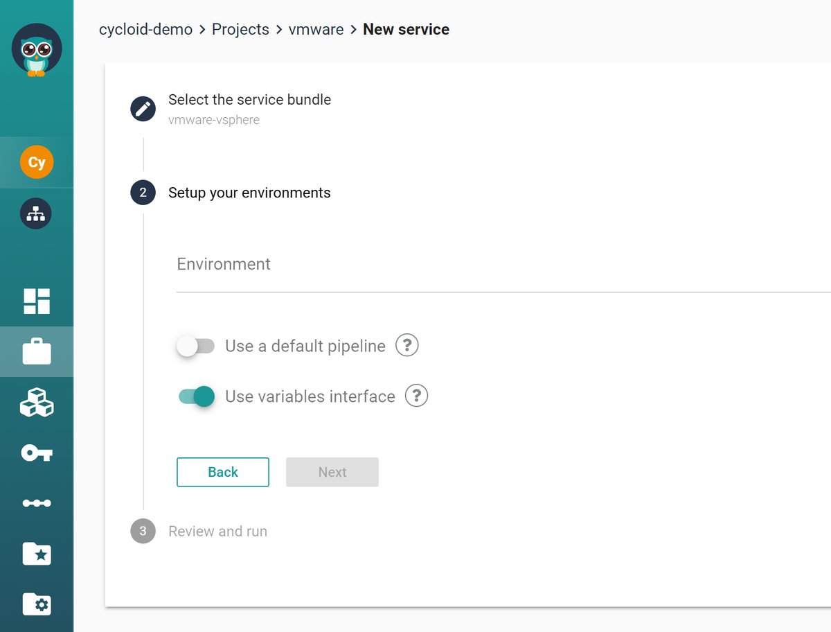Open the orange Cy organization avatar
Image resolution: width=831 pixels, height=632 pixels.
(37, 161)
